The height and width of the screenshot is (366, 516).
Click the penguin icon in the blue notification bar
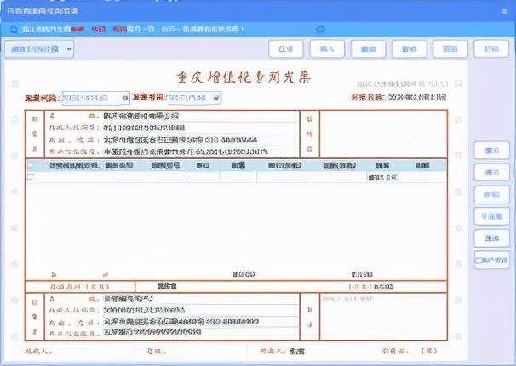click(x=14, y=29)
